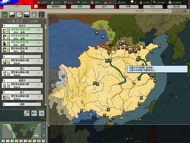Click the reorganize units arrow button
The width and height of the screenshot is (190, 143).
point(27,113)
